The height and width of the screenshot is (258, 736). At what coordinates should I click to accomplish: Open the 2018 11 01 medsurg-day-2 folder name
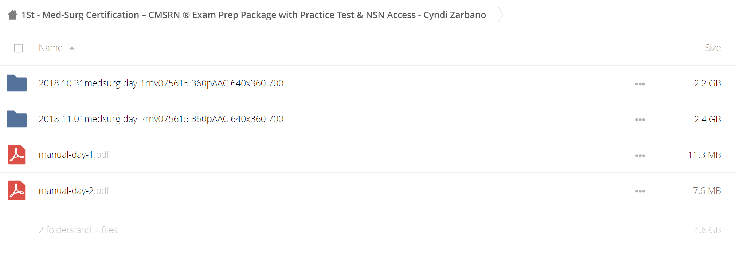(x=161, y=119)
